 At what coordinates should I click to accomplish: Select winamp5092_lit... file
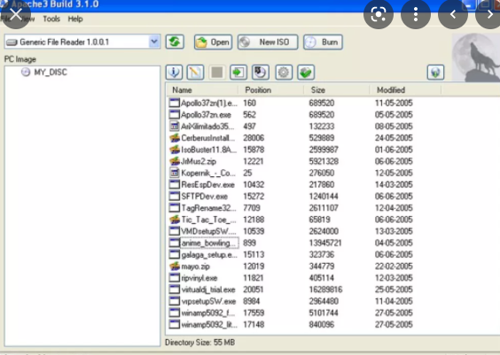209,325
